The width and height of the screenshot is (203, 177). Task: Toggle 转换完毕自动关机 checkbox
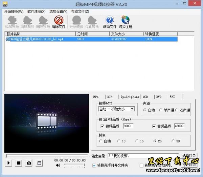(x=141, y=165)
